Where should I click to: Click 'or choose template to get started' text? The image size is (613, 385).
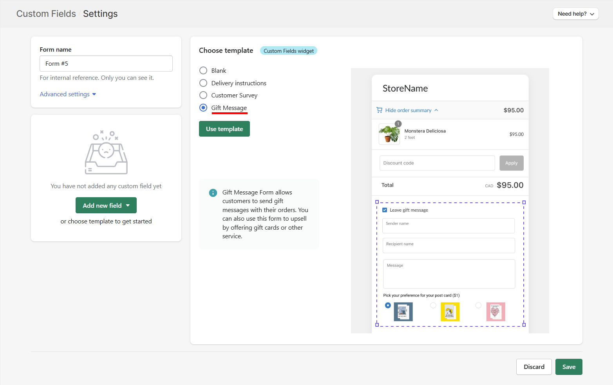[106, 221]
